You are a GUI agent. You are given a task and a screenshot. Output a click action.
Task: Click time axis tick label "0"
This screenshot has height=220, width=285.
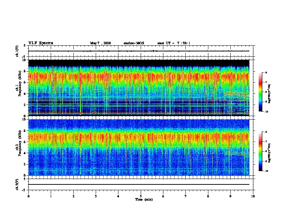28,196
